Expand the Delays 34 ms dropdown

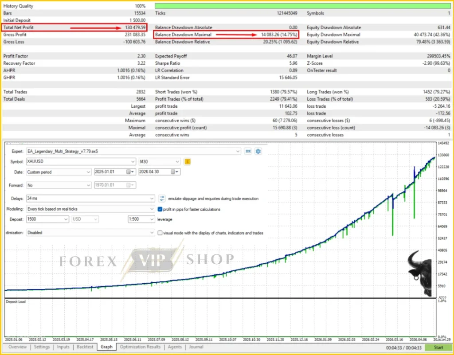(x=152, y=199)
